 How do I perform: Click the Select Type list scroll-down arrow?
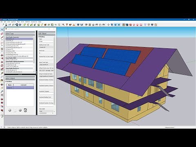pos(34,71)
